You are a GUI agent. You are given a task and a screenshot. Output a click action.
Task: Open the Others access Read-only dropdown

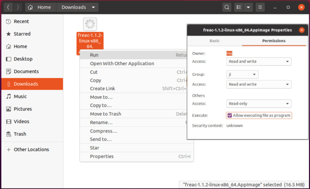259,104
